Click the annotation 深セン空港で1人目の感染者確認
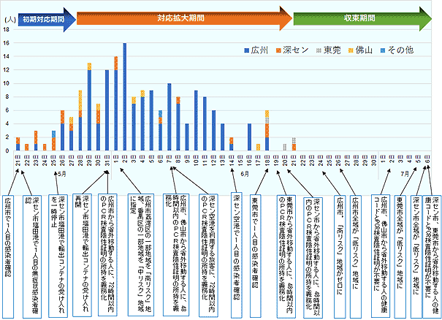Viewport: 442px width, 320px height. tap(236, 256)
